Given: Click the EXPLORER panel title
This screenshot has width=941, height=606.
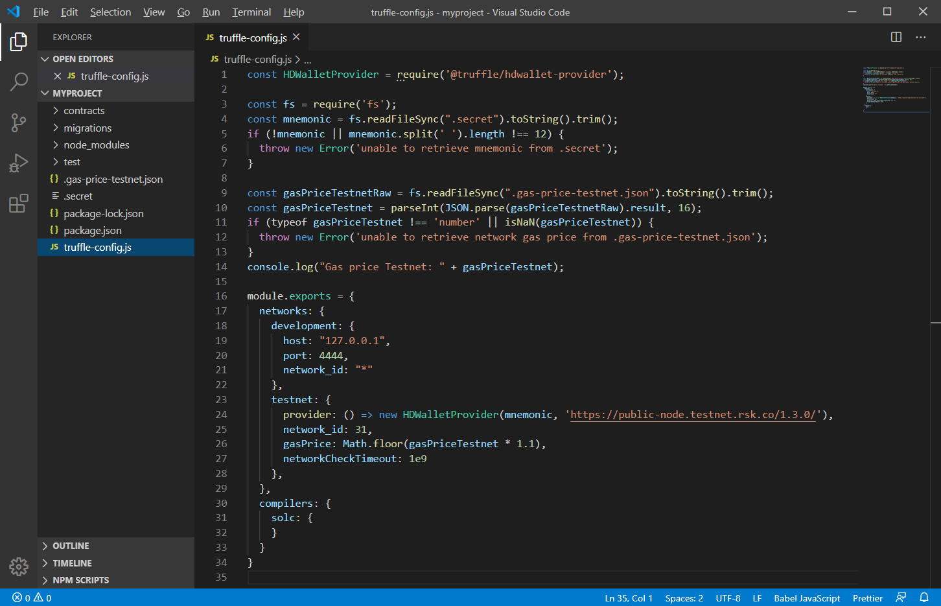Looking at the screenshot, I should 72,37.
